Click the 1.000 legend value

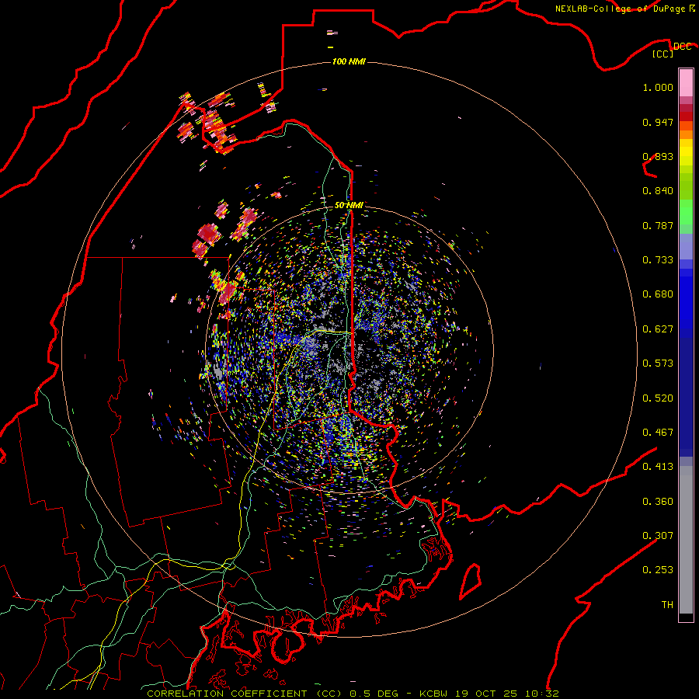[x=658, y=87]
